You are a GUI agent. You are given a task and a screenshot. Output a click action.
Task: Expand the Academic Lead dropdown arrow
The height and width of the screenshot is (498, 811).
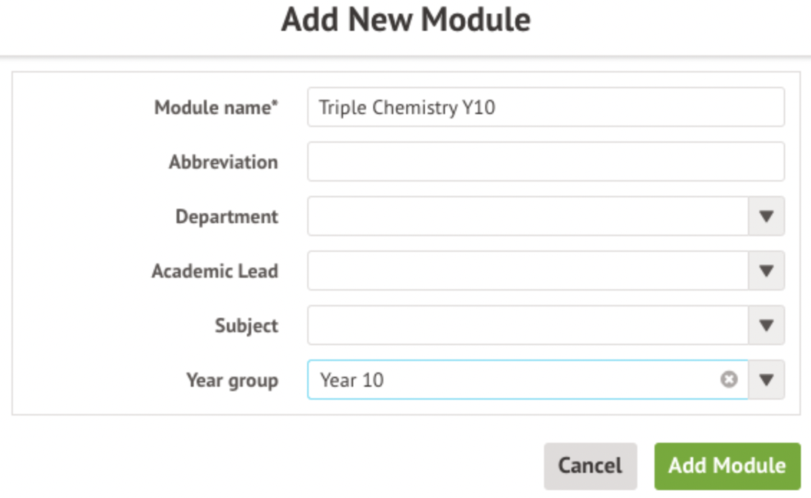766,271
